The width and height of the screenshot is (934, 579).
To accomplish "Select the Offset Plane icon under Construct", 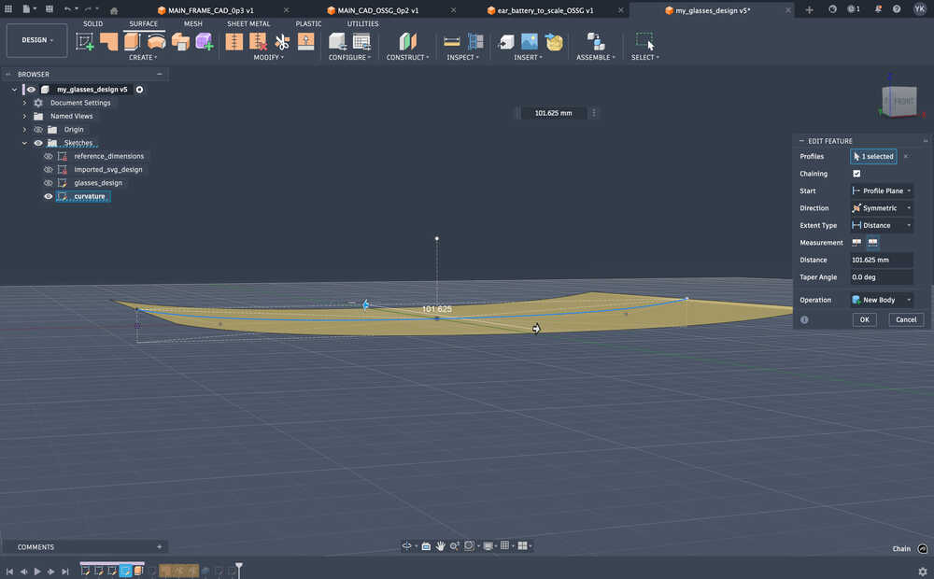I will (407, 41).
